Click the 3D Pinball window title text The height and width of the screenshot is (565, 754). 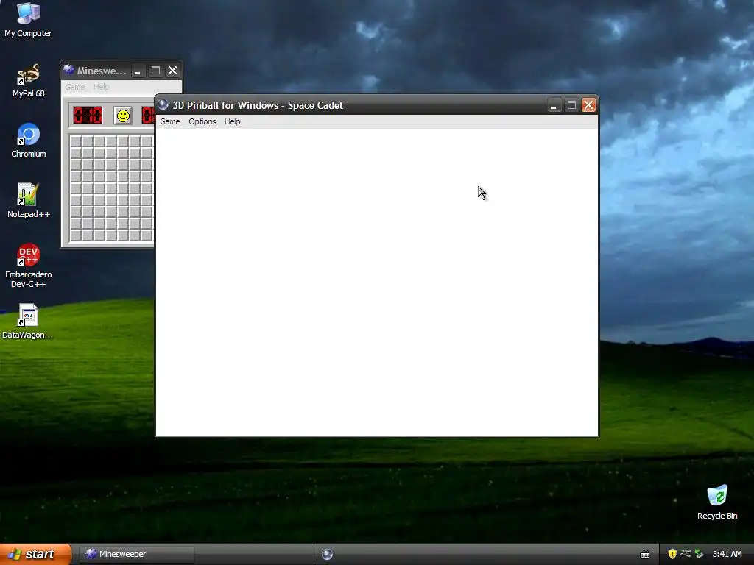(258, 105)
